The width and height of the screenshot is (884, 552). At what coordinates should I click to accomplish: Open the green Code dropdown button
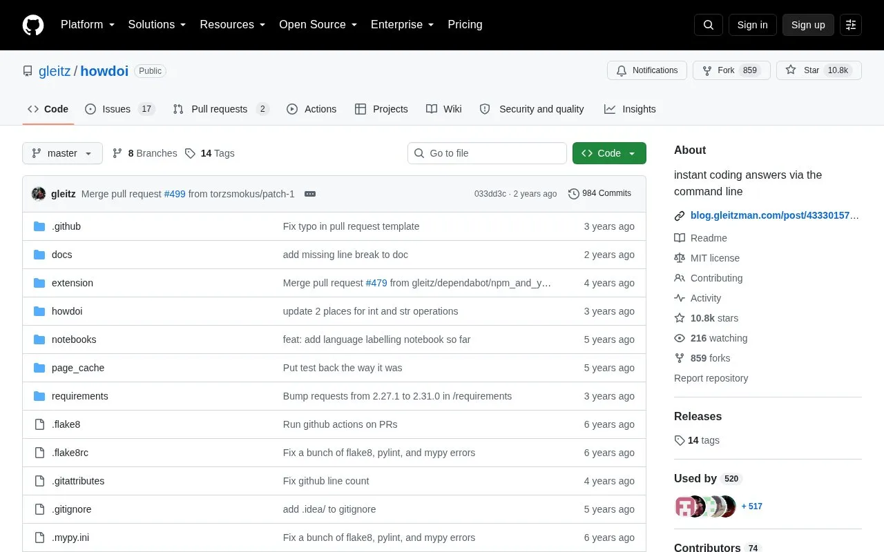tap(609, 153)
